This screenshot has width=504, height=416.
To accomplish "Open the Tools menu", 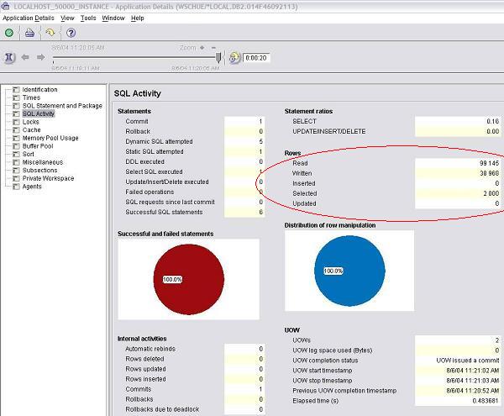I will (x=88, y=18).
